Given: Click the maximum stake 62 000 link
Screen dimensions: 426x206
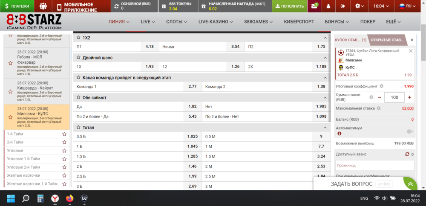Looking at the screenshot, I should point(408,108).
